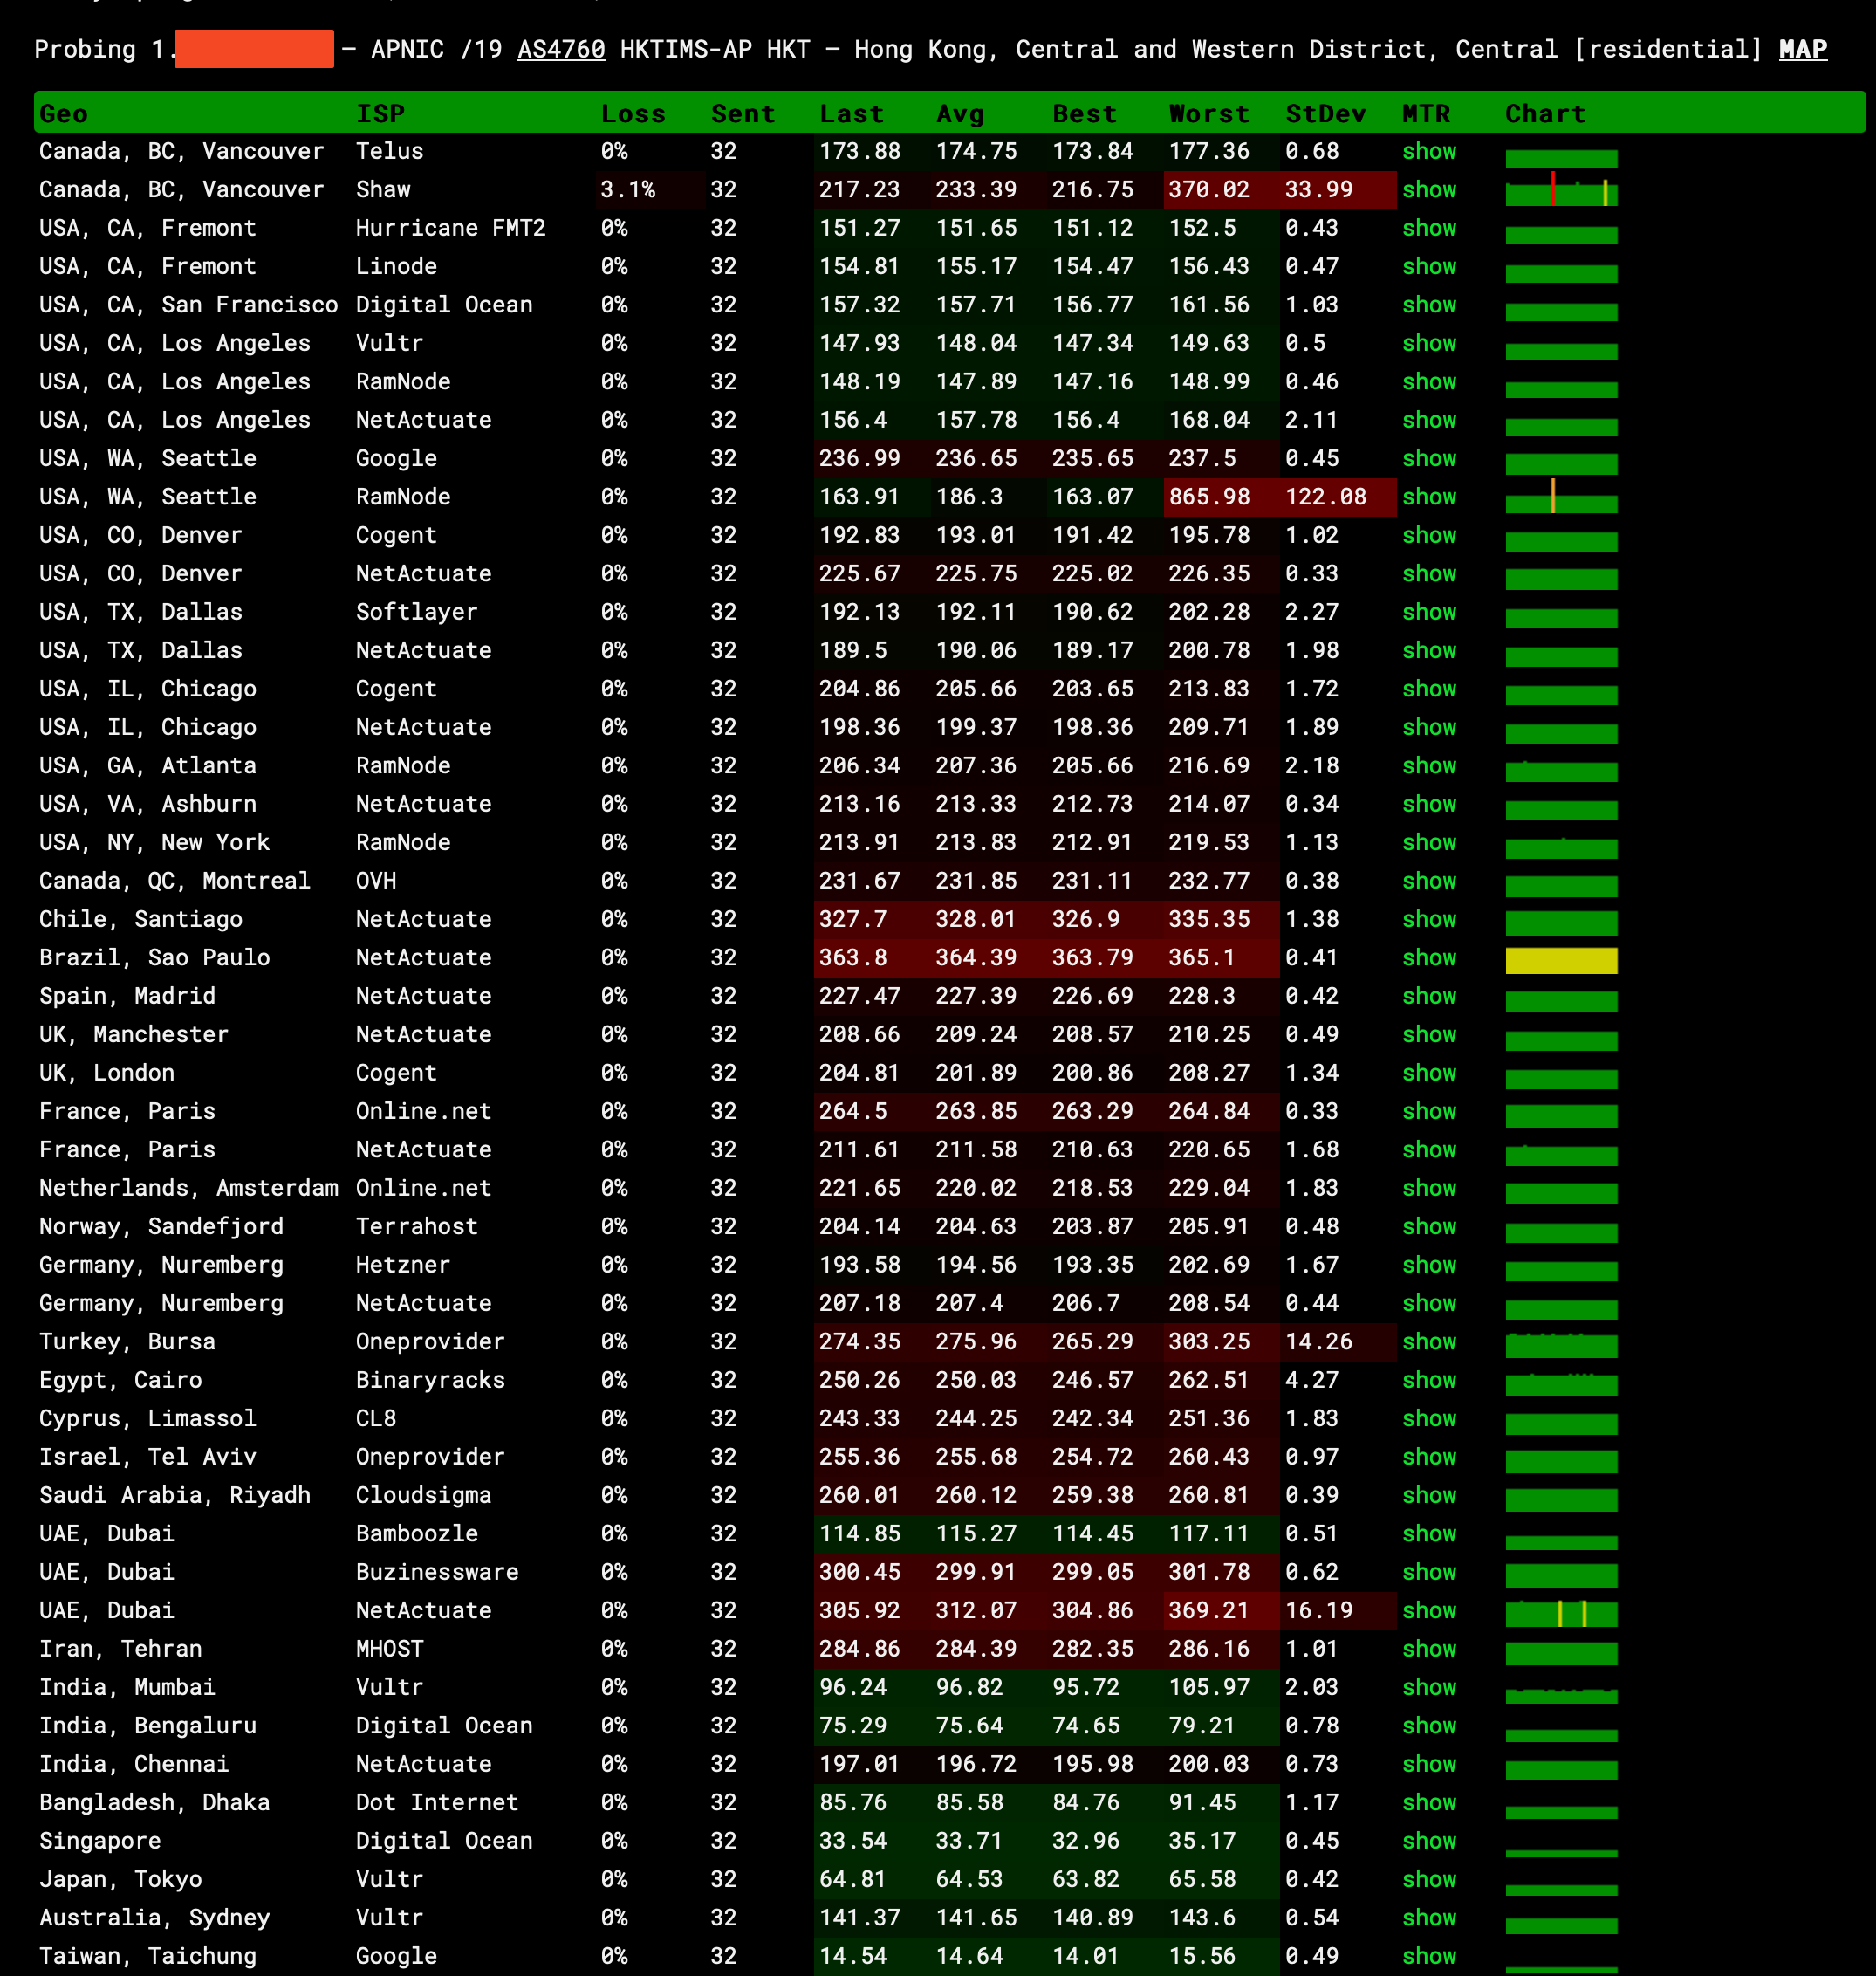Click 'Netherlands, Amsterdam' geo cell

[188, 1188]
